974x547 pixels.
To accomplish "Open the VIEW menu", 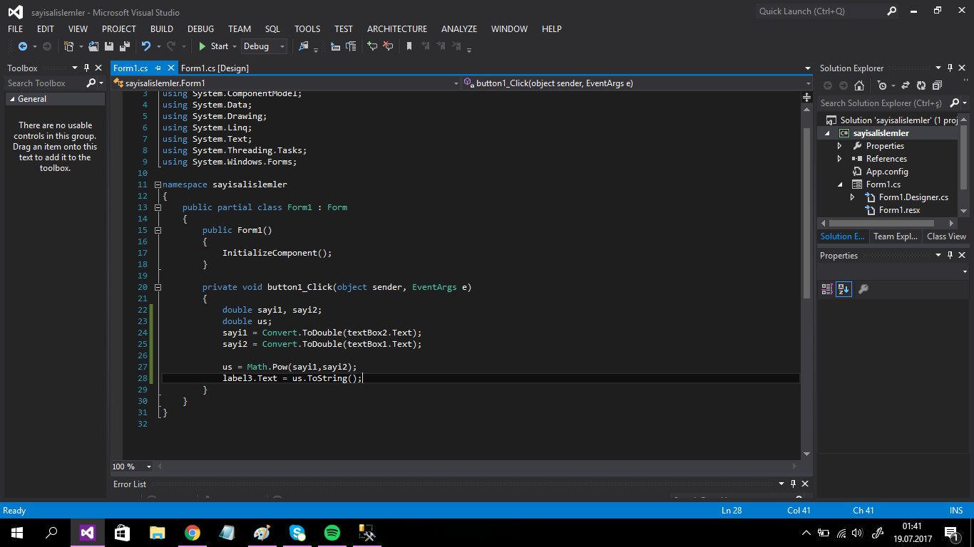I will tap(78, 29).
